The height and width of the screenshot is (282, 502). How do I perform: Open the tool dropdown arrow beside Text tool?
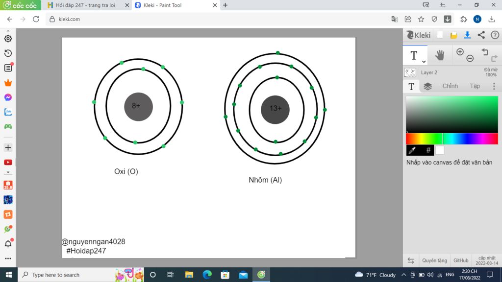[x=424, y=61]
